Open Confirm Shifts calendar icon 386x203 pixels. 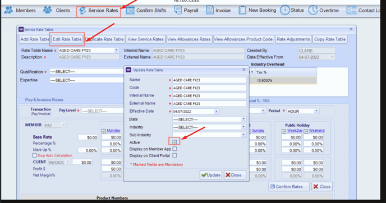130,10
